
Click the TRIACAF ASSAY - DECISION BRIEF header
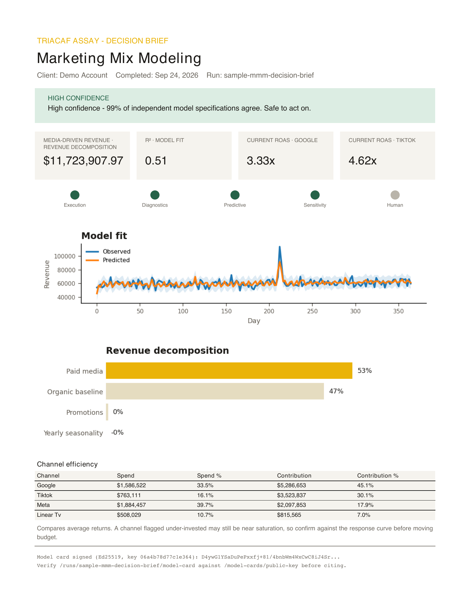tap(103, 41)
